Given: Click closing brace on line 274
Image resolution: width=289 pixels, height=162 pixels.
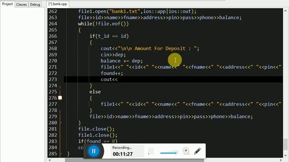Looking at the screenshot, I should [91, 85].
